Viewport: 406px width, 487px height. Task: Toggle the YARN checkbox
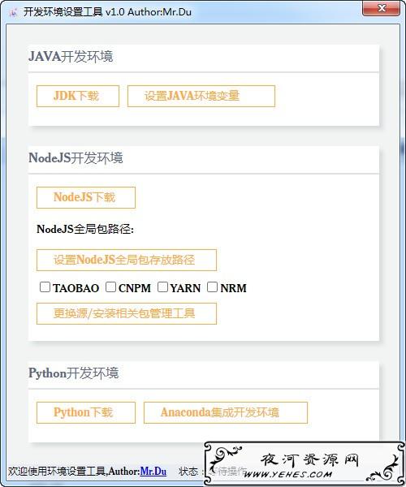point(162,287)
